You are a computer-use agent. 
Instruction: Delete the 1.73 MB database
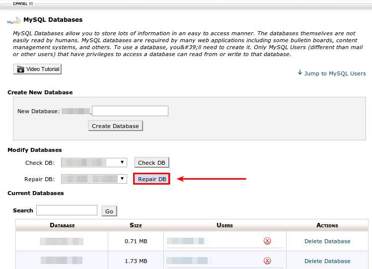327,261
